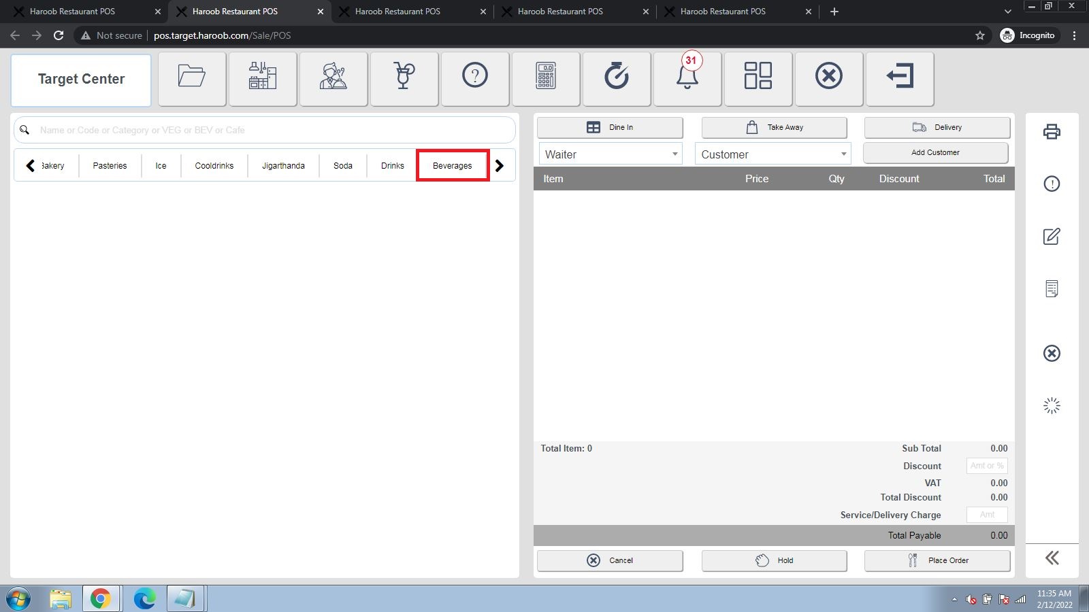1089x612 pixels.
Task: Open File Explorer in taskbar
Action: 61,599
